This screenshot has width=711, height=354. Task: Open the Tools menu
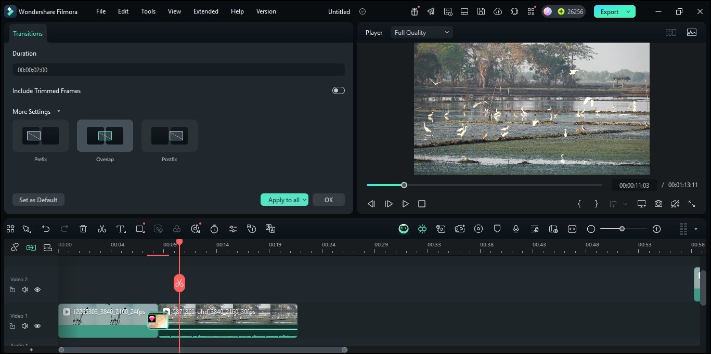point(148,11)
